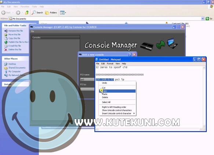Screen dimensions: 214x155
Task: Choose Delete in the context menu
Action: tap(117, 97)
